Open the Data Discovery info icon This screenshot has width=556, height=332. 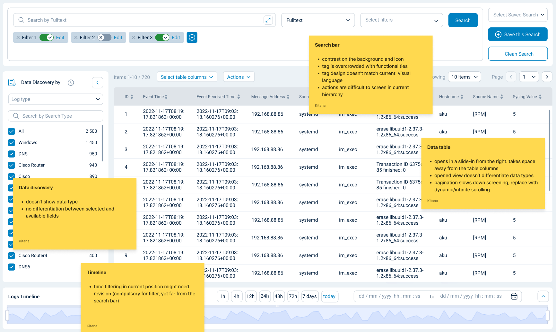(x=71, y=83)
